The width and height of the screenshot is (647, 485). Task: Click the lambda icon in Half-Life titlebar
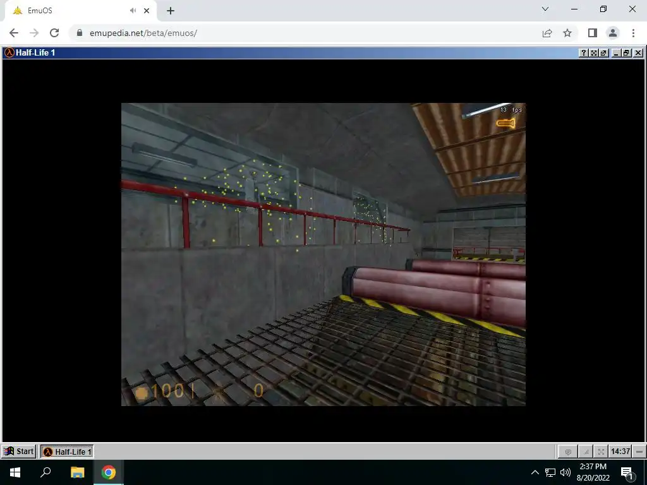[9, 53]
